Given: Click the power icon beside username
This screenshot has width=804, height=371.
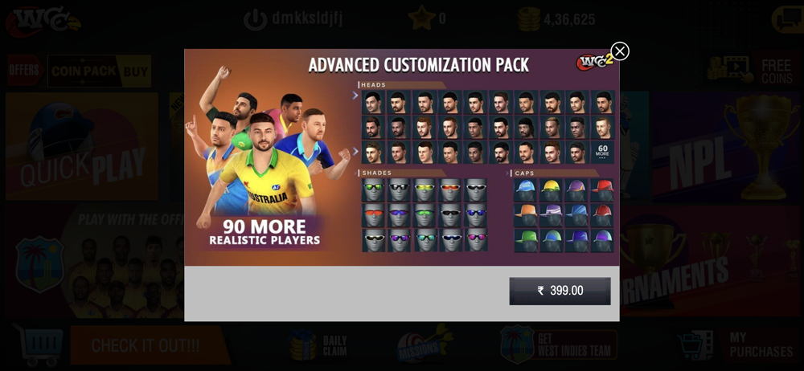Looking at the screenshot, I should [x=255, y=19].
